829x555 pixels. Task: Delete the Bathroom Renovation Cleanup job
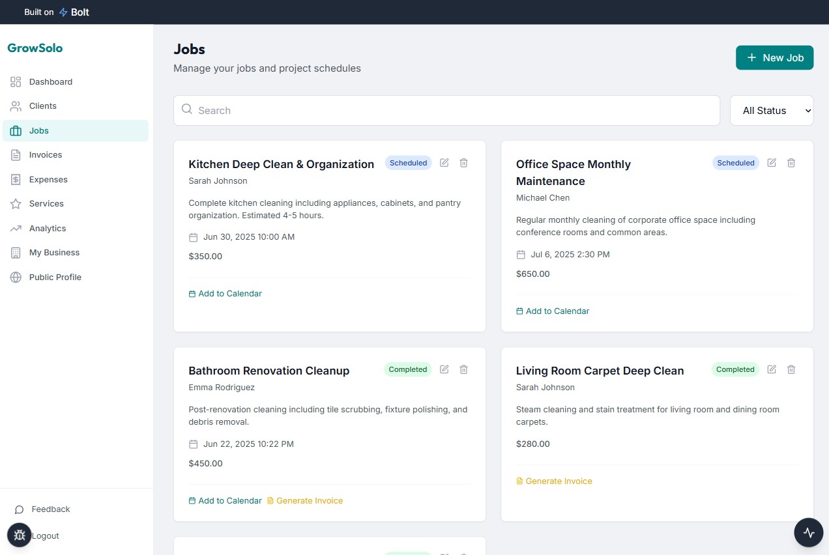[x=463, y=369]
